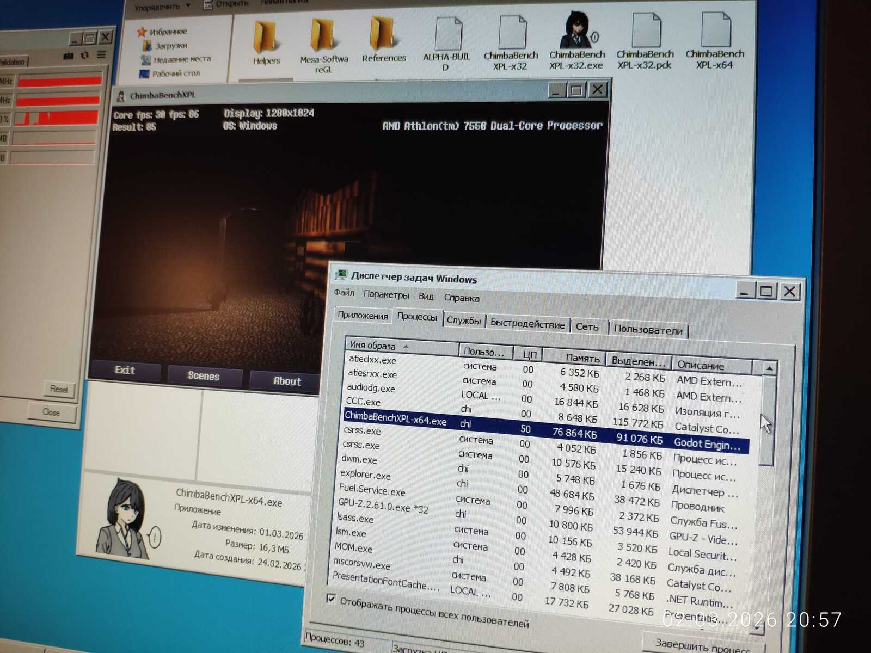The height and width of the screenshot is (653, 871).
Task: Open the Параметры menu in Task Manager
Action: coord(387,295)
